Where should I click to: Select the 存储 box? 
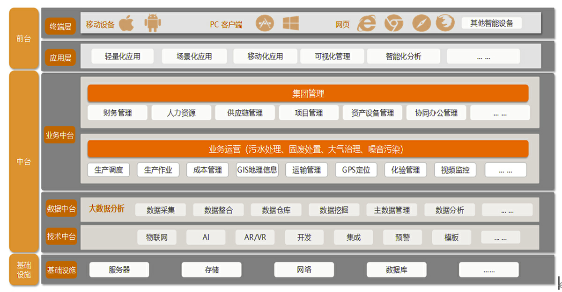click(x=212, y=270)
